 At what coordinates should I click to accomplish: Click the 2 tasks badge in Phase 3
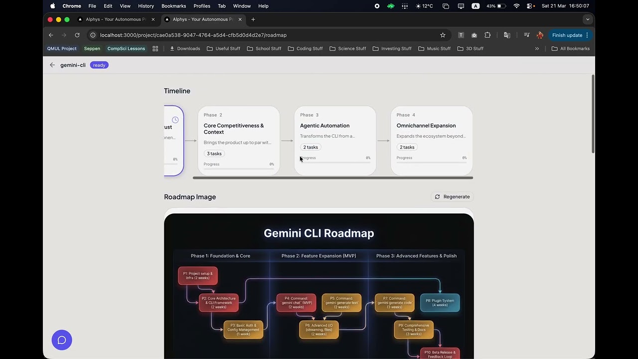click(x=311, y=147)
